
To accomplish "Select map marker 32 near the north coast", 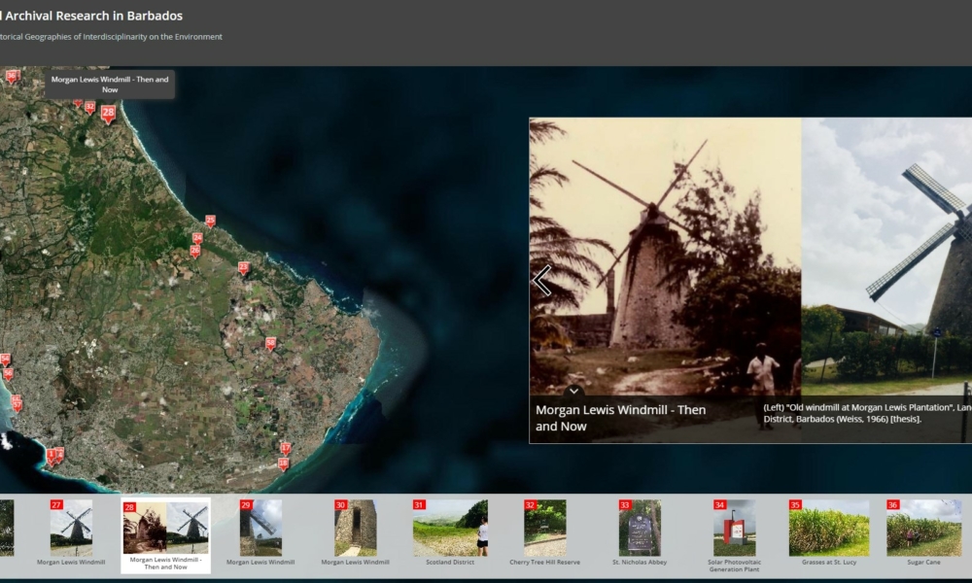I will click(89, 107).
